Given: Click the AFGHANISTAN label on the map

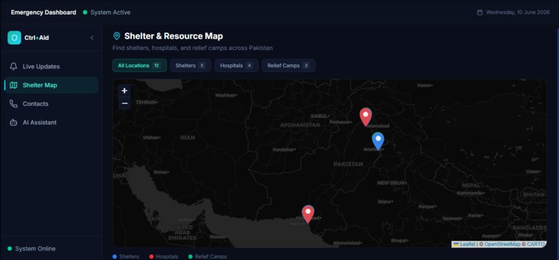Looking at the screenshot, I should (x=300, y=125).
